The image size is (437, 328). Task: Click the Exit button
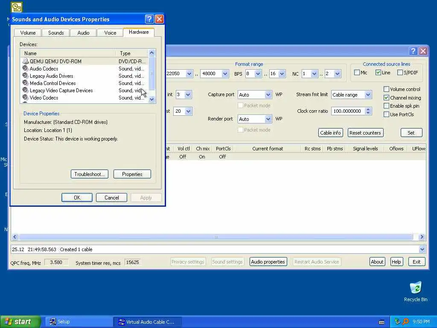(417, 262)
